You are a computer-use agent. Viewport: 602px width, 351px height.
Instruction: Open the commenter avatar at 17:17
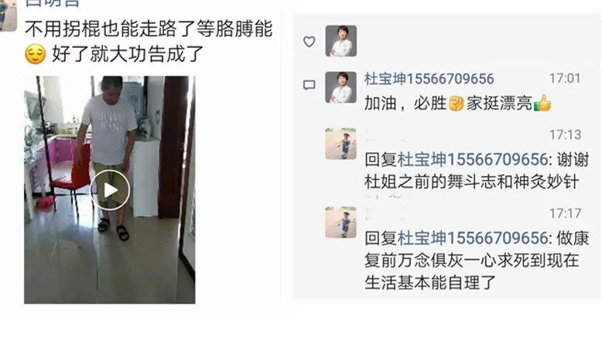[x=341, y=223]
